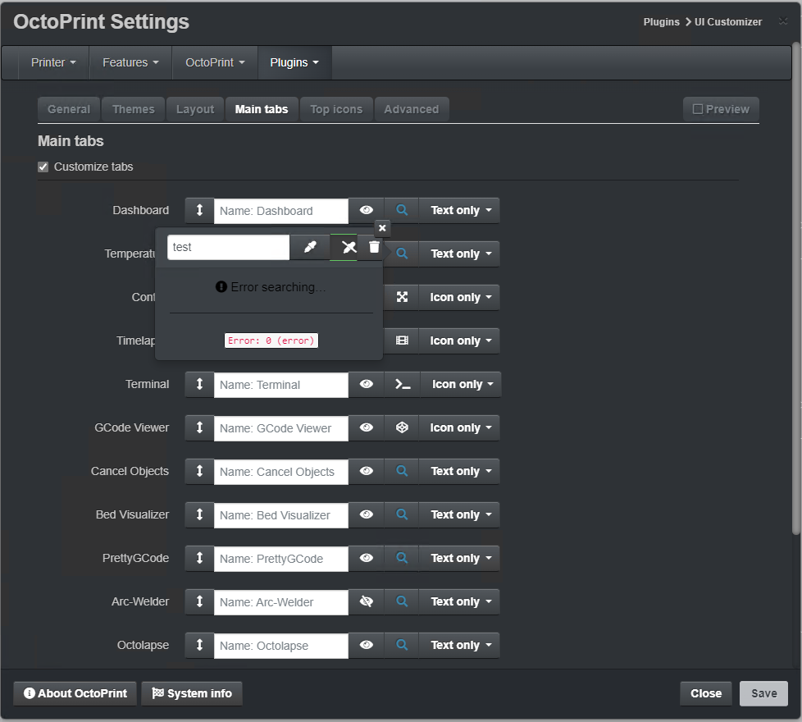This screenshot has width=802, height=722.
Task: Click the arrows icon on the Control row
Action: pyautogui.click(x=402, y=297)
